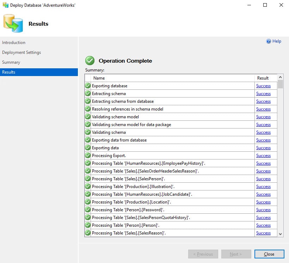289x263 pixels.
Task: Select 'Processing Table [Sales].[SalesPersonQuotaHistory]' text
Action: [141, 217]
